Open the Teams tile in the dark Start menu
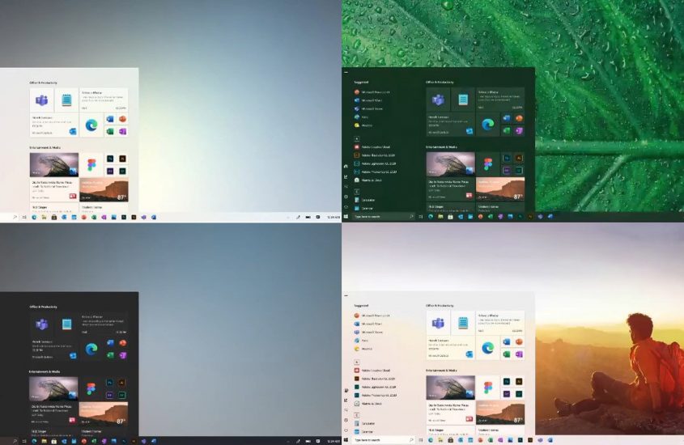This screenshot has height=445, width=684. click(x=42, y=324)
